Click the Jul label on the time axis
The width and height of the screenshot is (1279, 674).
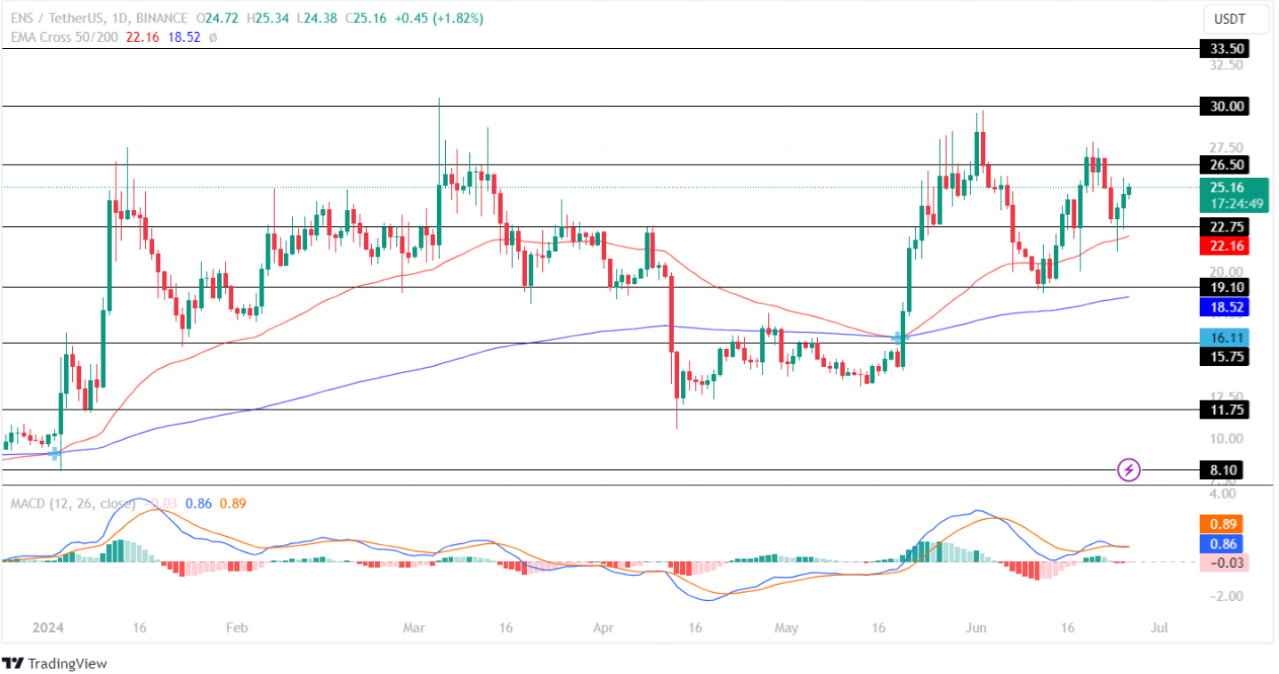(1158, 627)
